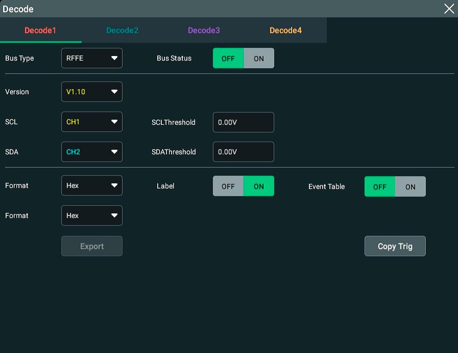Edit the SDAThreshold value field
The image size is (458, 353).
coord(243,152)
